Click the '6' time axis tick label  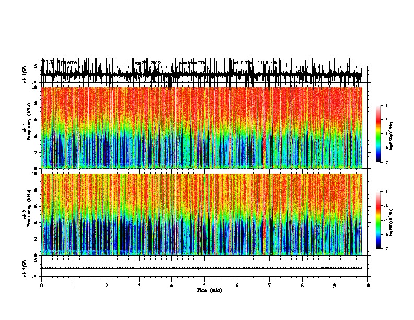pos(237,285)
